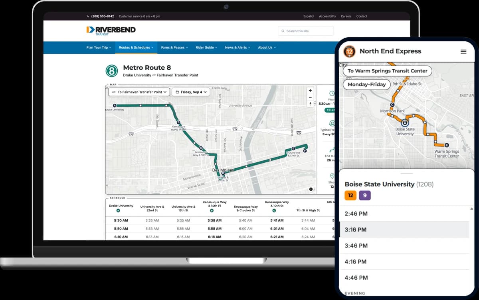Select the 3:16 PM departure row

pyautogui.click(x=404, y=230)
